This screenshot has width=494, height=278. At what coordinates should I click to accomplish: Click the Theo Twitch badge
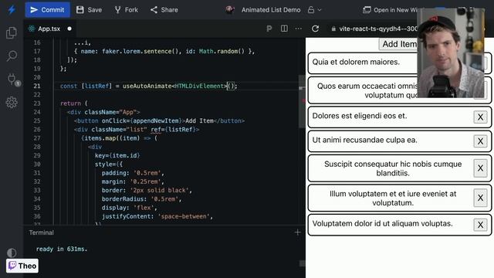(x=22, y=266)
